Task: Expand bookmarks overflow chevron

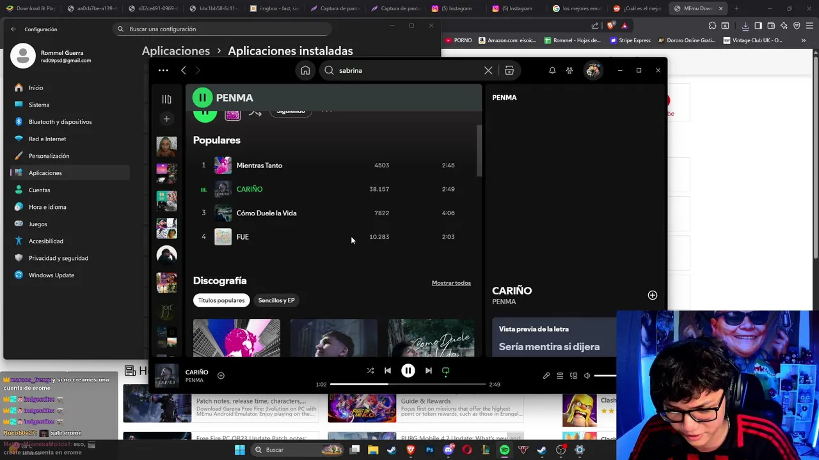Action: click(804, 40)
